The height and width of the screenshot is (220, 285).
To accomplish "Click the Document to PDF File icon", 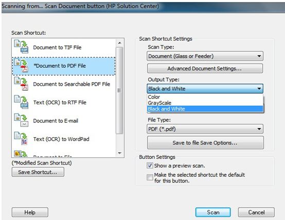I will (x=21, y=65).
